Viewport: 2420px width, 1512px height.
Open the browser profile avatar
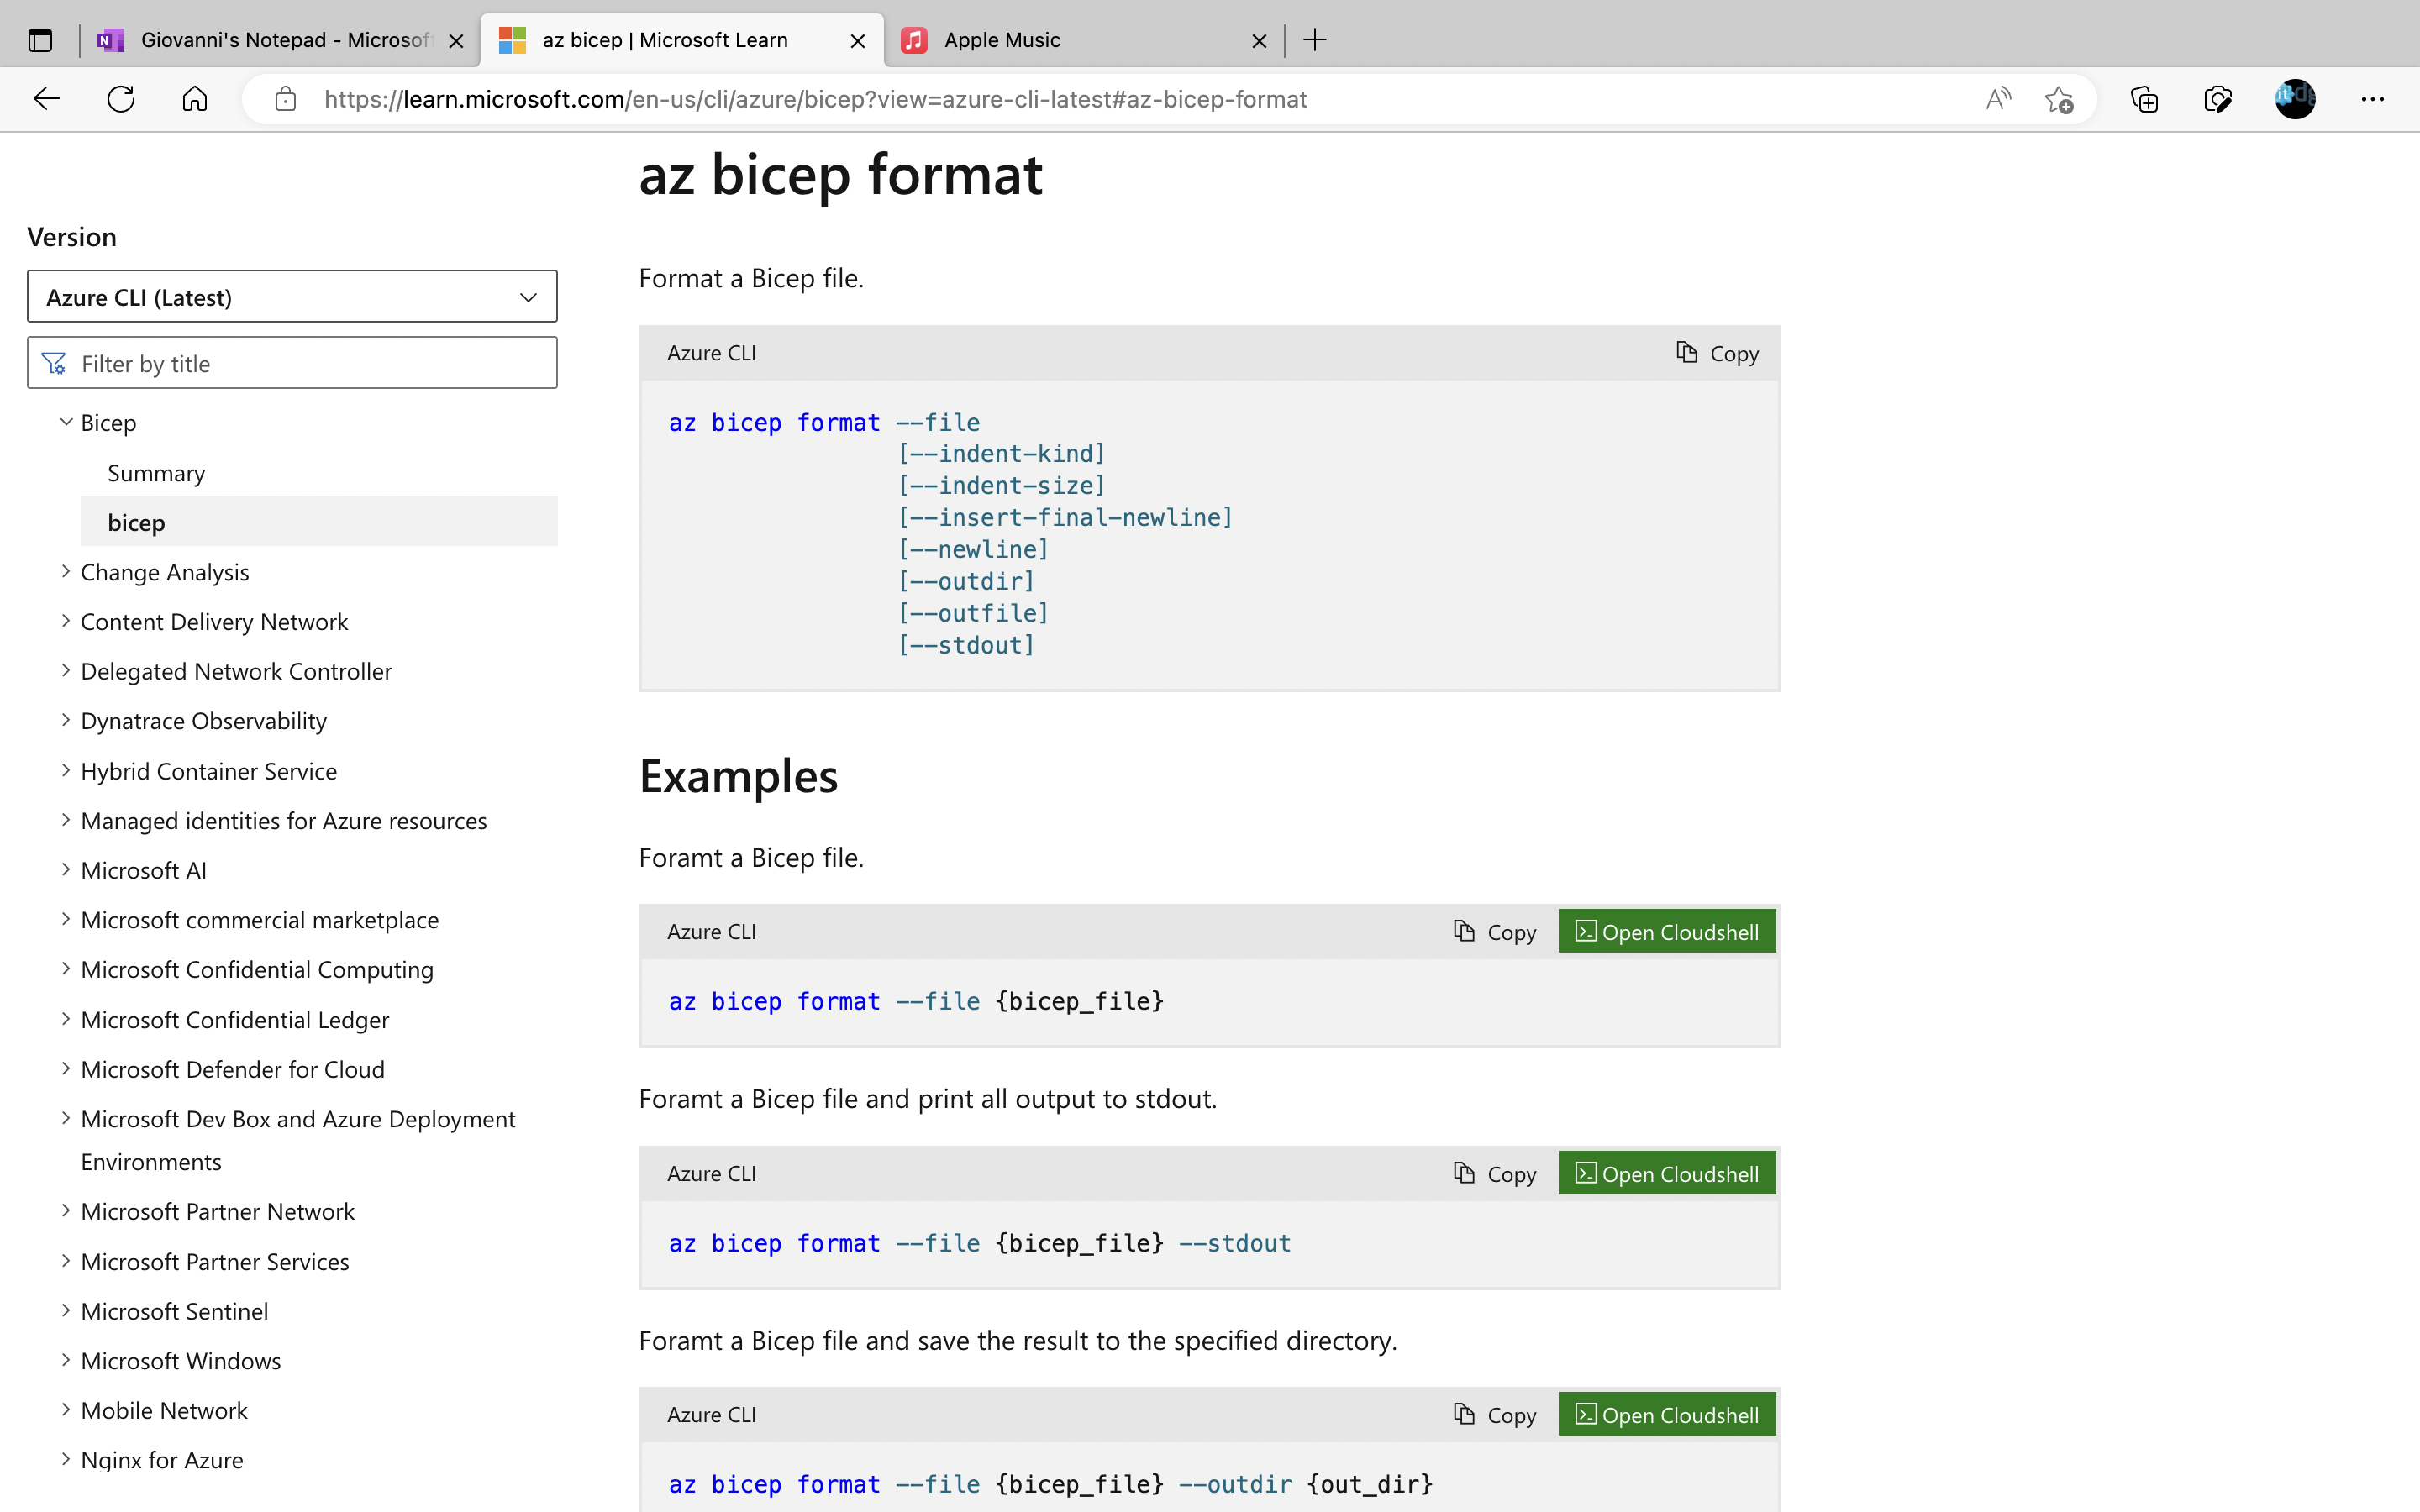(x=2294, y=99)
